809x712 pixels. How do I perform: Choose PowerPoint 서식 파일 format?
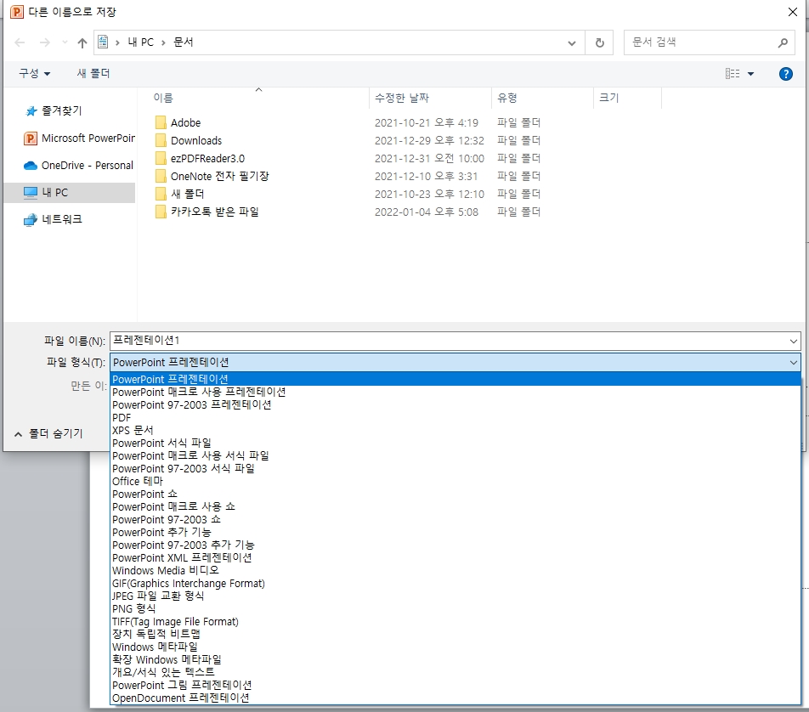click(455, 444)
